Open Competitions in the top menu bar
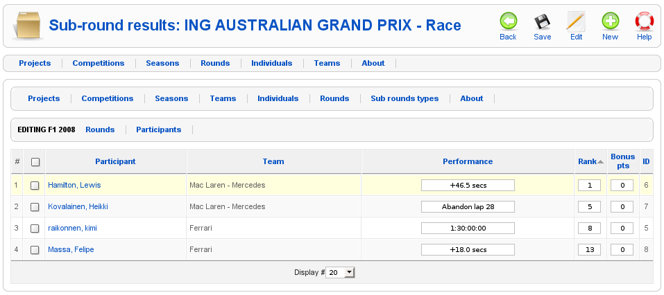The width and height of the screenshot is (664, 295). pos(99,63)
